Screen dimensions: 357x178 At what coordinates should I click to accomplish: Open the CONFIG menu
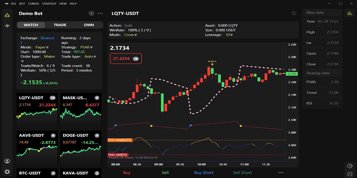pos(33,4)
